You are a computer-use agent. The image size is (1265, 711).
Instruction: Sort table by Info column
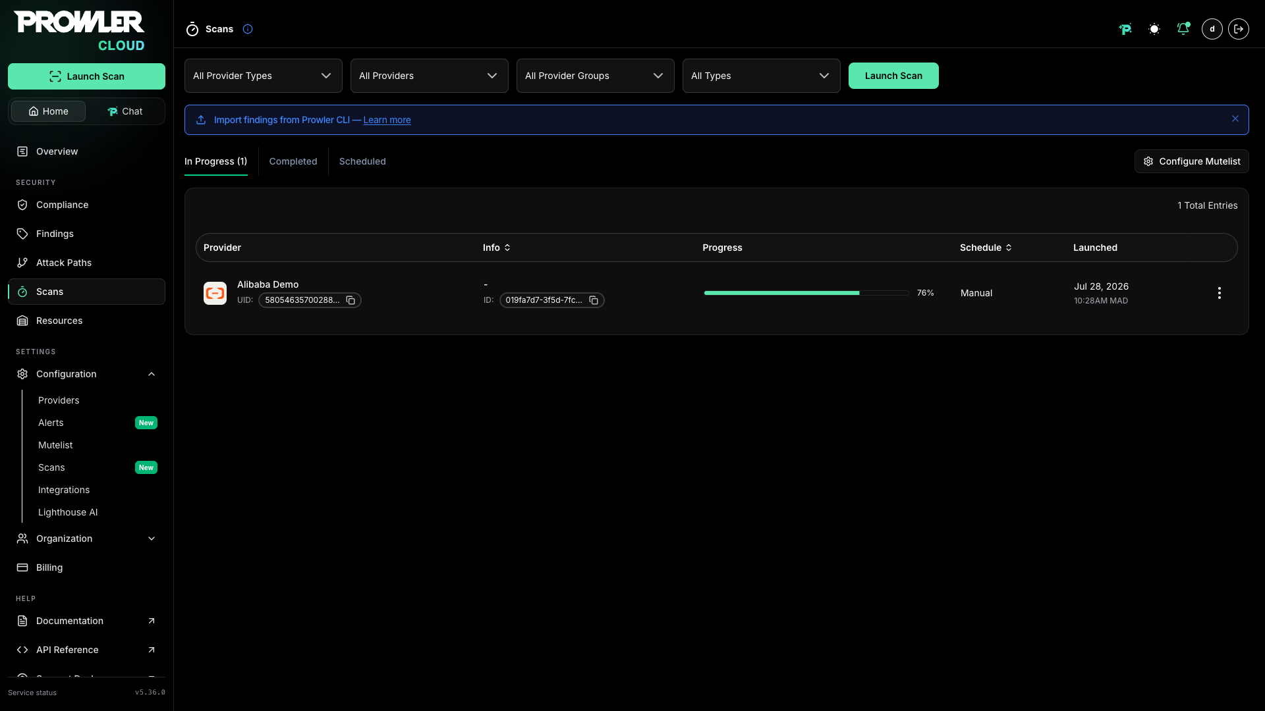(x=497, y=248)
